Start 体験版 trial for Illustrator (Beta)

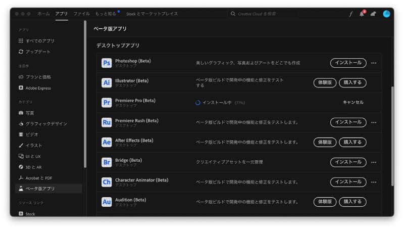[325, 82]
